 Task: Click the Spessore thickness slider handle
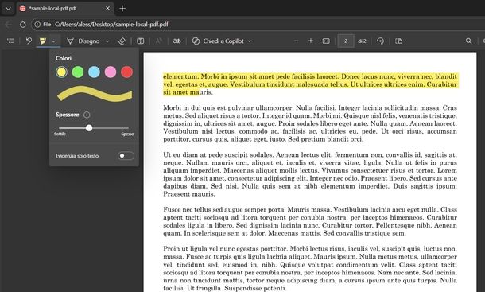89,128
